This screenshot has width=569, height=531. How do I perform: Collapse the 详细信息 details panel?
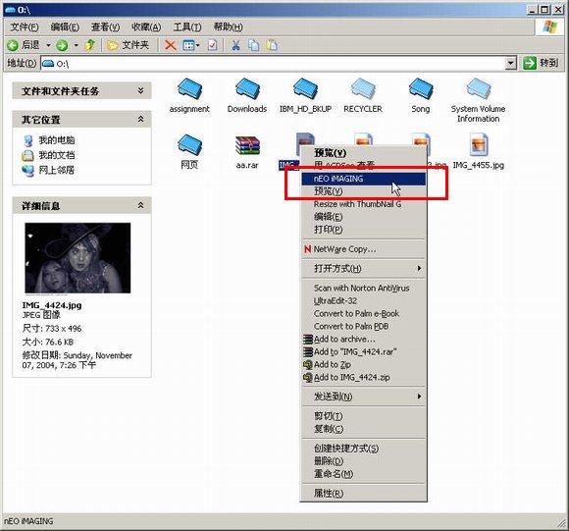tap(140, 206)
